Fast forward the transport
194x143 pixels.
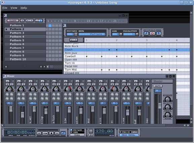coord(57,133)
